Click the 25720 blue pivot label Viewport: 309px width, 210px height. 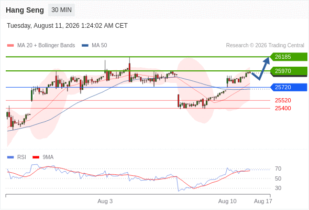tap(289, 87)
